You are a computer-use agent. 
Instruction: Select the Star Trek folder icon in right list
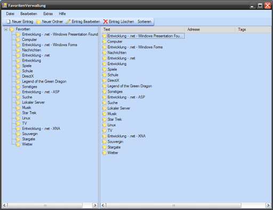click(104, 119)
